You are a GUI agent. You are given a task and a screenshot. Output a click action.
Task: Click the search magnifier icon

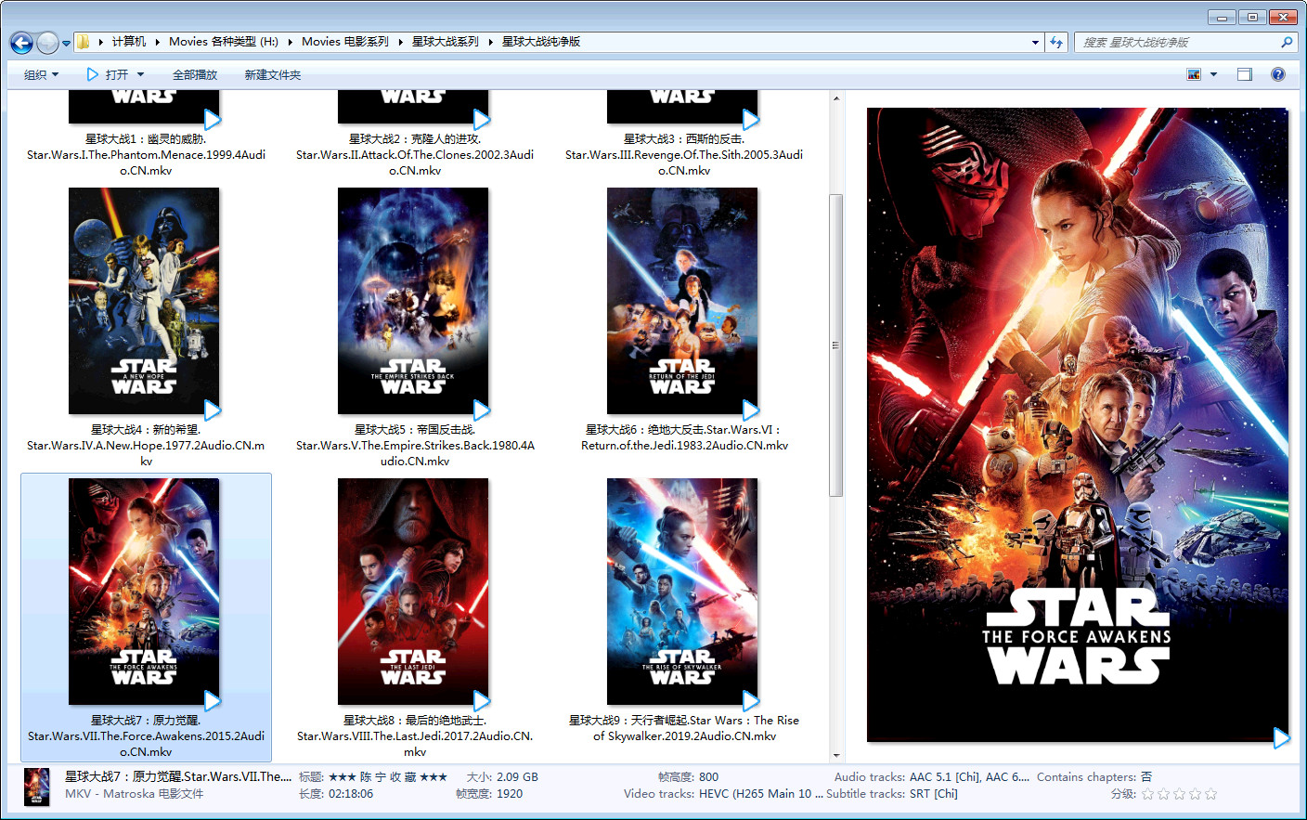pyautogui.click(x=1287, y=42)
